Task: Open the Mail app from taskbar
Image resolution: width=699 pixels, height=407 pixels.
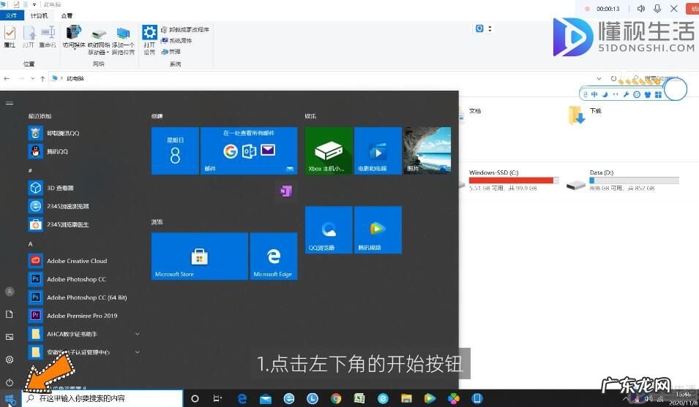Action: click(x=266, y=398)
